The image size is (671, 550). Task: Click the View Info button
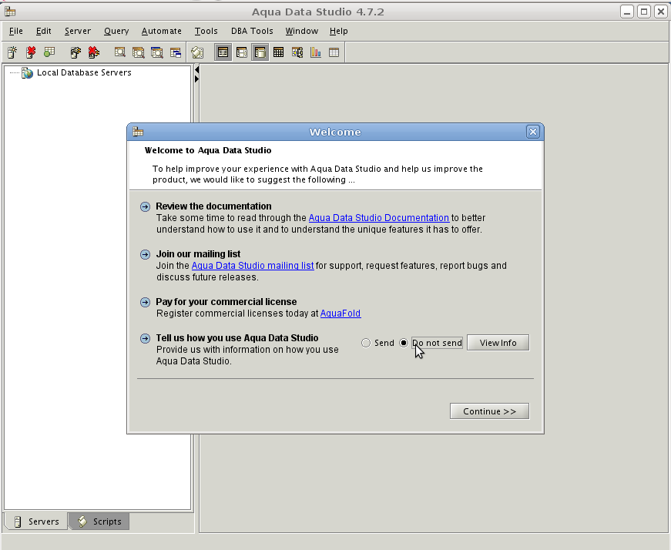point(498,343)
